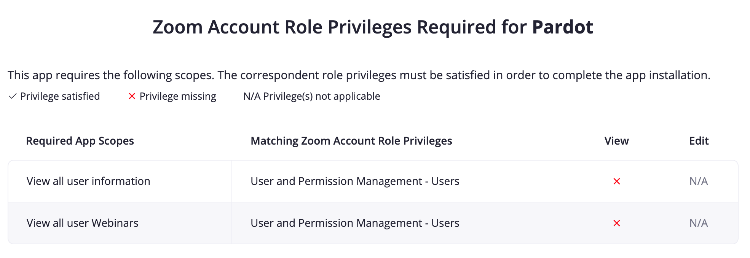Click the app requires following scopes description

(x=359, y=75)
